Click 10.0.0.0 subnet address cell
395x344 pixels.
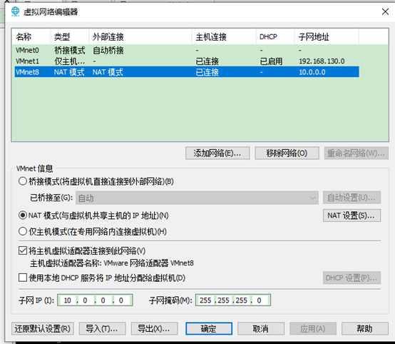tap(312, 72)
